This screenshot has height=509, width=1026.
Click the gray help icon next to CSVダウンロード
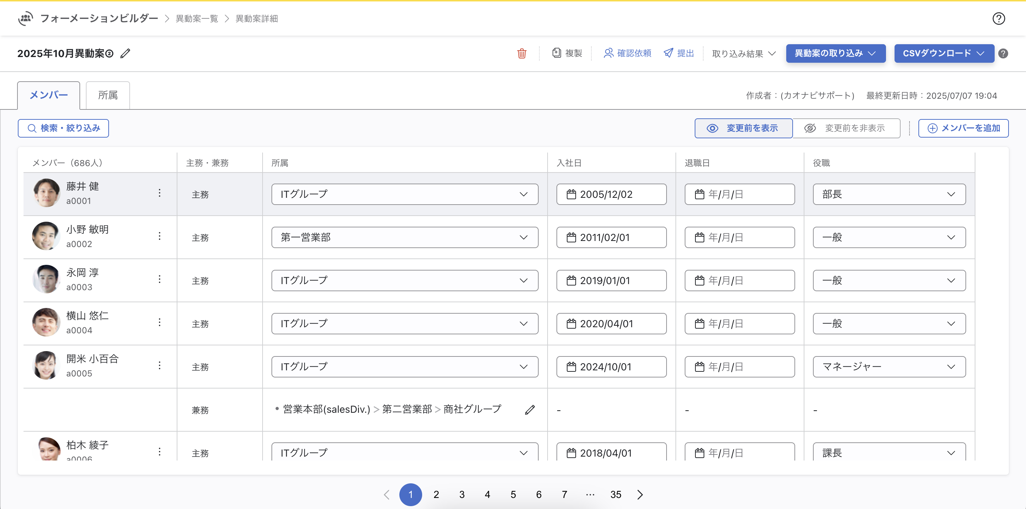coord(1003,53)
